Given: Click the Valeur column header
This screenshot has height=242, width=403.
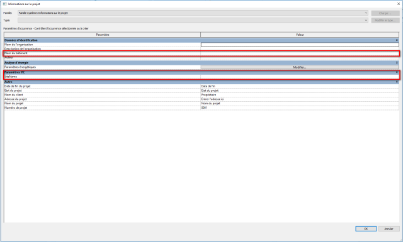Looking at the screenshot, I should [300, 35].
